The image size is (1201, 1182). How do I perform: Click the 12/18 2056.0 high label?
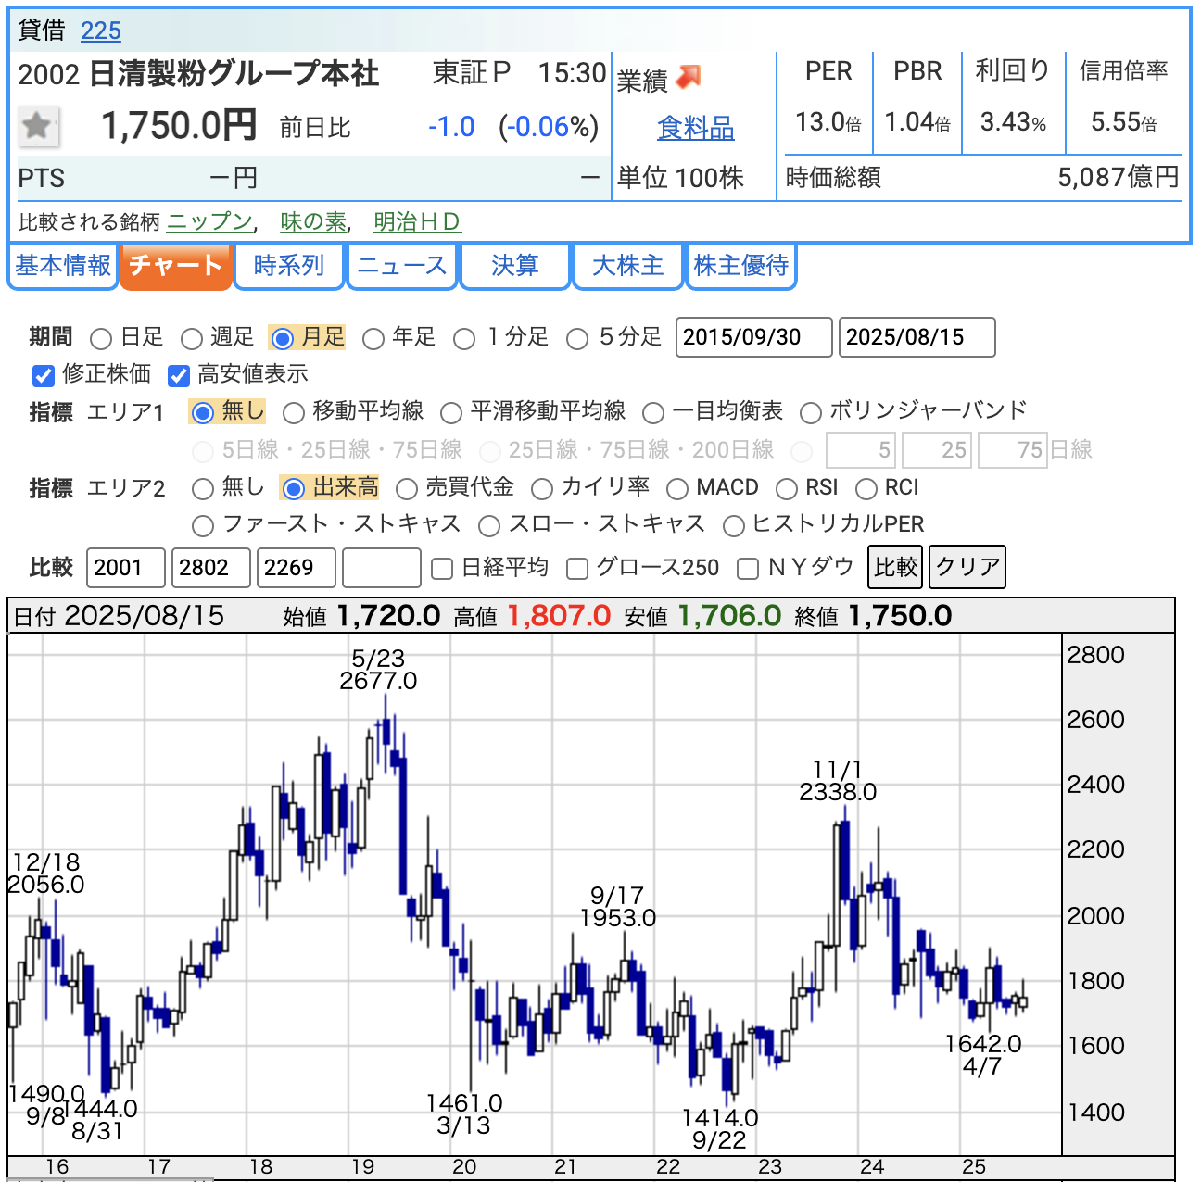coord(46,874)
